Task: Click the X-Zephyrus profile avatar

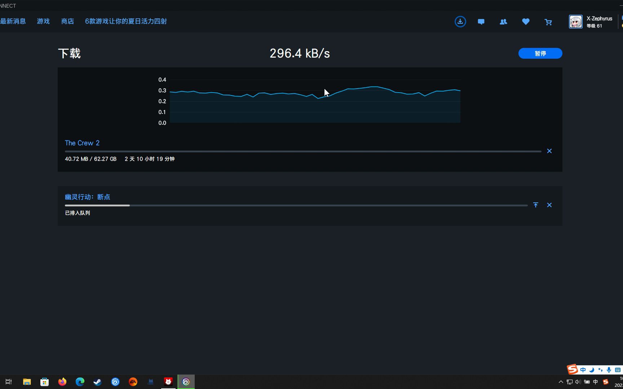Action: [575, 22]
